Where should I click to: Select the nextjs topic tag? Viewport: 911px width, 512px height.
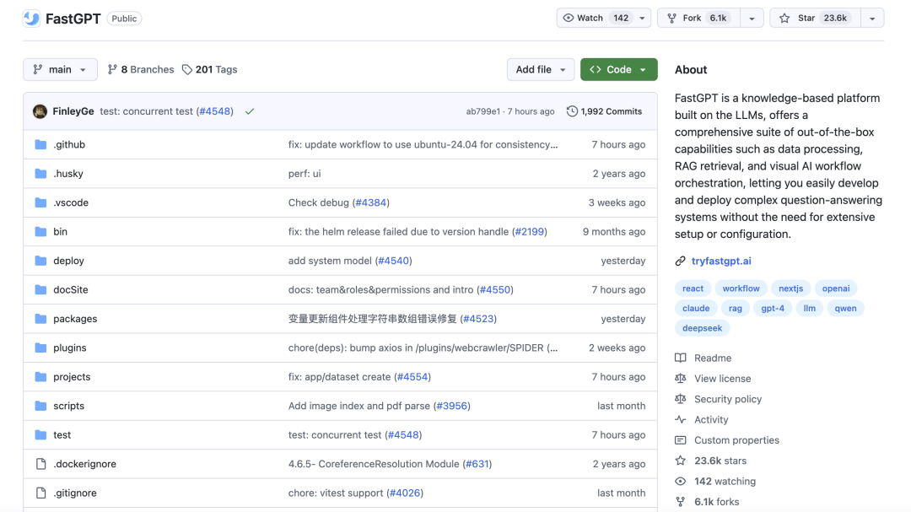[790, 288]
